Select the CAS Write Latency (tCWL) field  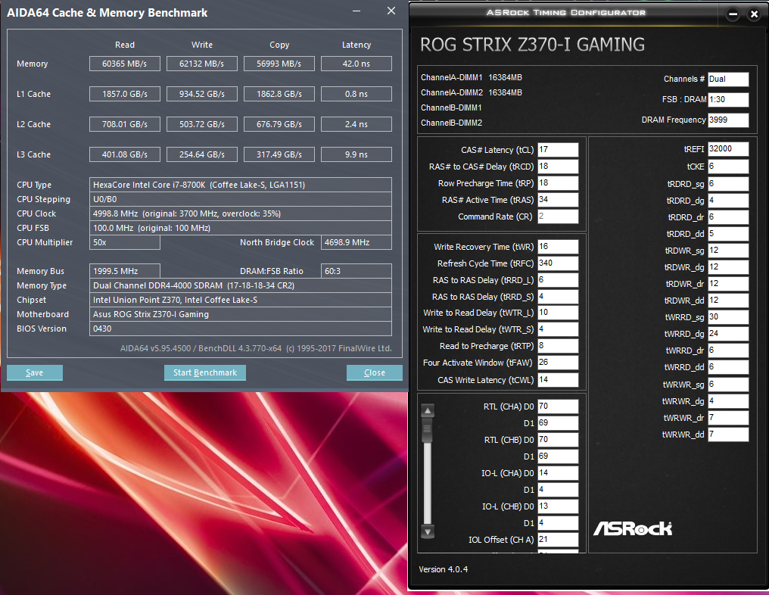coord(558,380)
